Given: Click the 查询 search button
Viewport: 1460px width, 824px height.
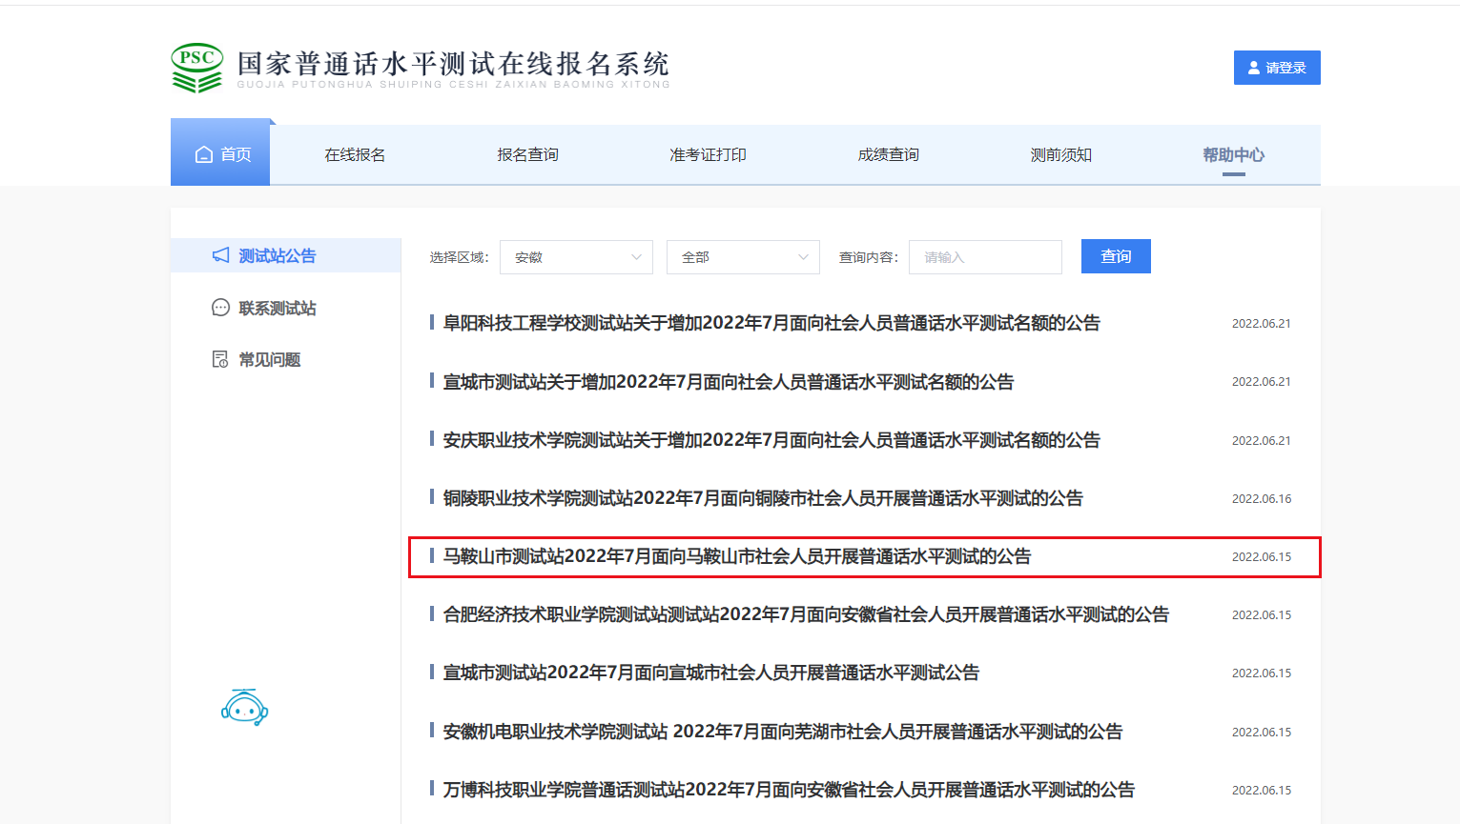Looking at the screenshot, I should 1116,256.
